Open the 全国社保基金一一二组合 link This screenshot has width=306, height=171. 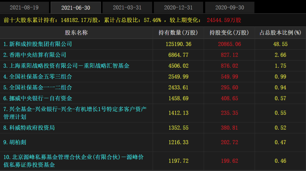coord(37,87)
